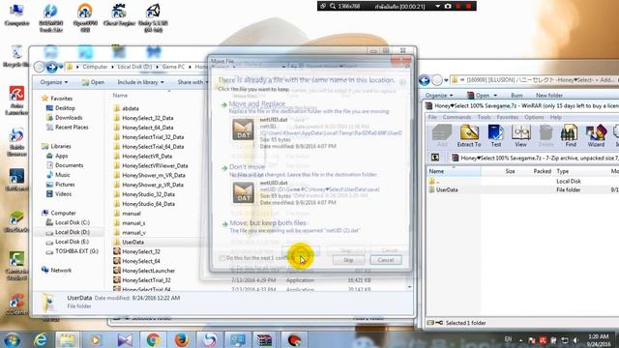Click WinRAR View toolbar icon
The image size is (619, 348).
520,135
